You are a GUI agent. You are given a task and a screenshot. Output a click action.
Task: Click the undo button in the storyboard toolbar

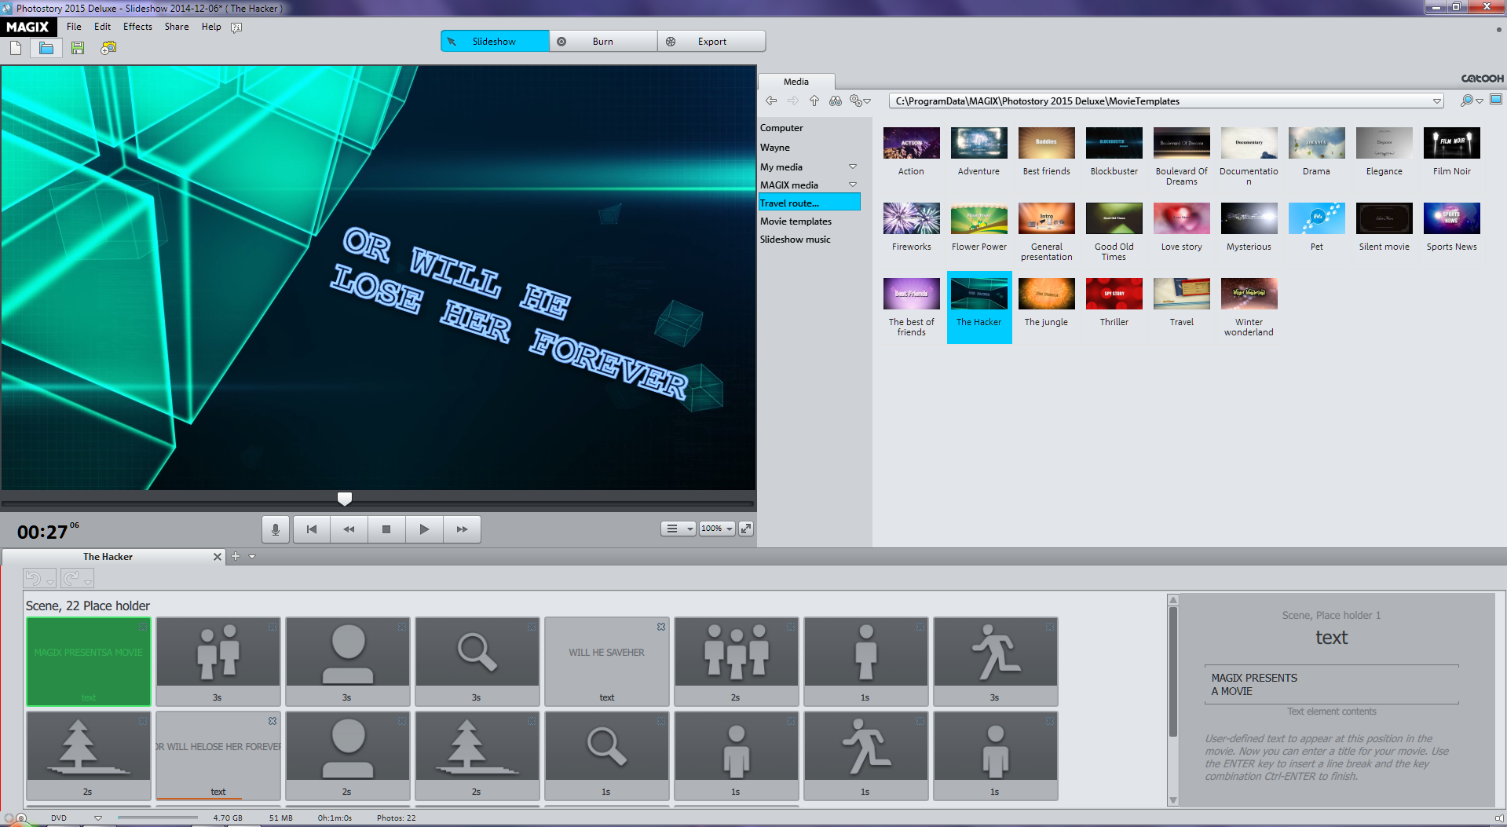point(34,579)
